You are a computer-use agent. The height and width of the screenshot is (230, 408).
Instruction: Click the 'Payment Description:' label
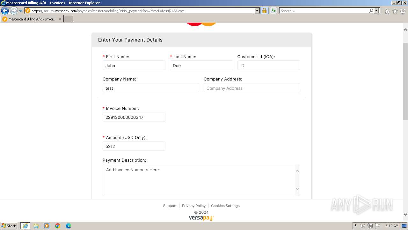124,160
